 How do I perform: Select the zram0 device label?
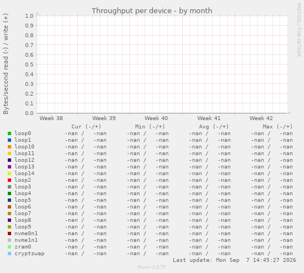click(x=23, y=247)
